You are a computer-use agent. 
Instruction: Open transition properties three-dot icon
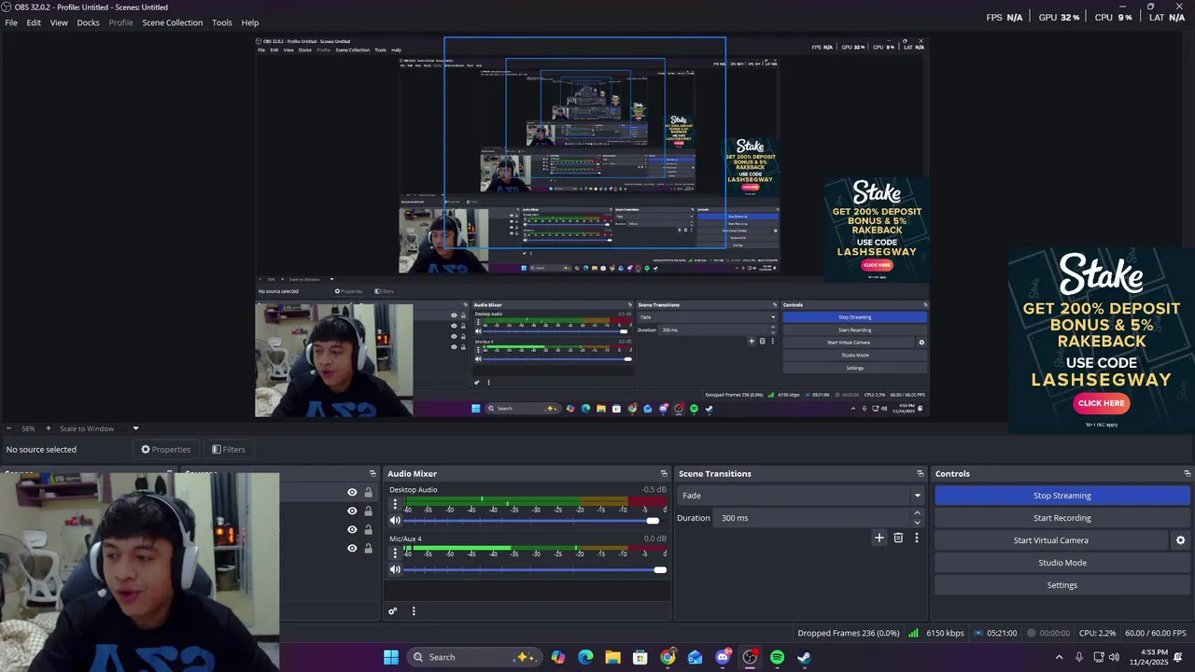coord(917,538)
